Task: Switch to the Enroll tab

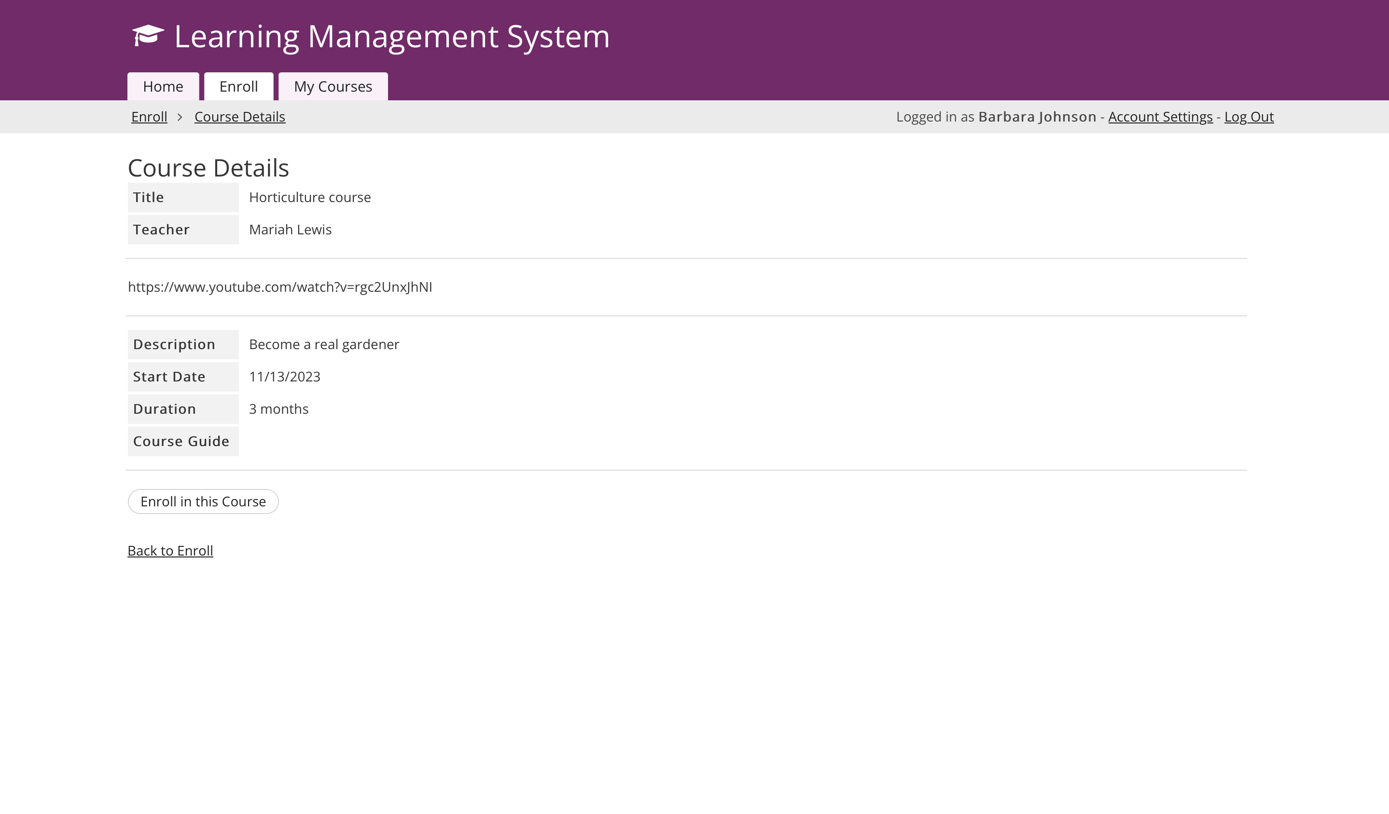Action: pyautogui.click(x=238, y=86)
